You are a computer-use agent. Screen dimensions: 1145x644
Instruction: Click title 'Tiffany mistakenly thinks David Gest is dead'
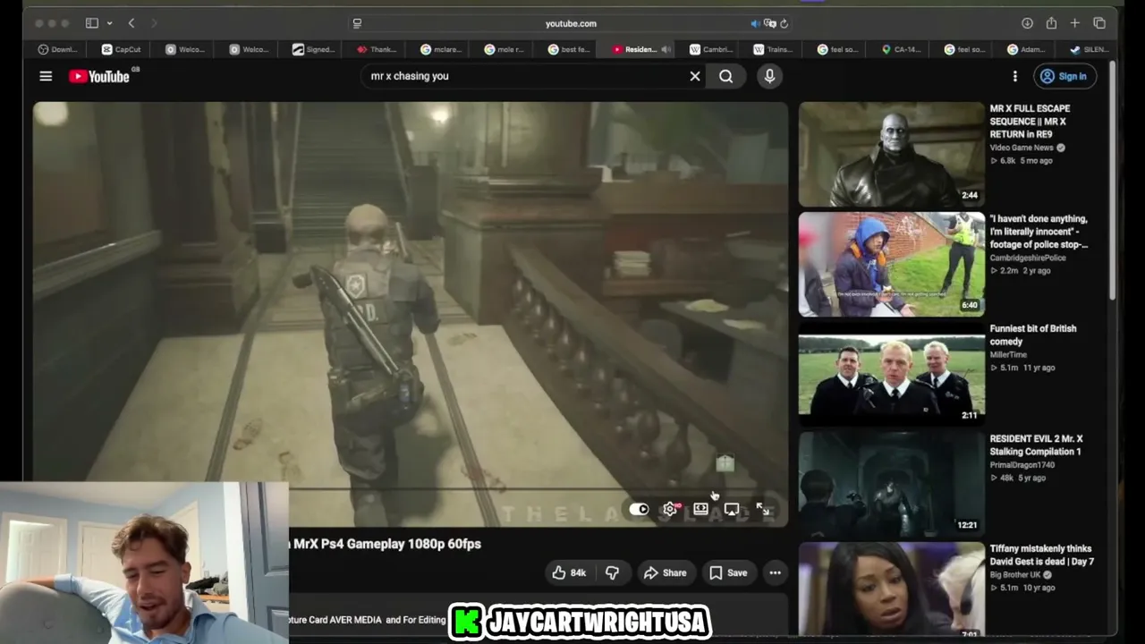(x=1042, y=555)
